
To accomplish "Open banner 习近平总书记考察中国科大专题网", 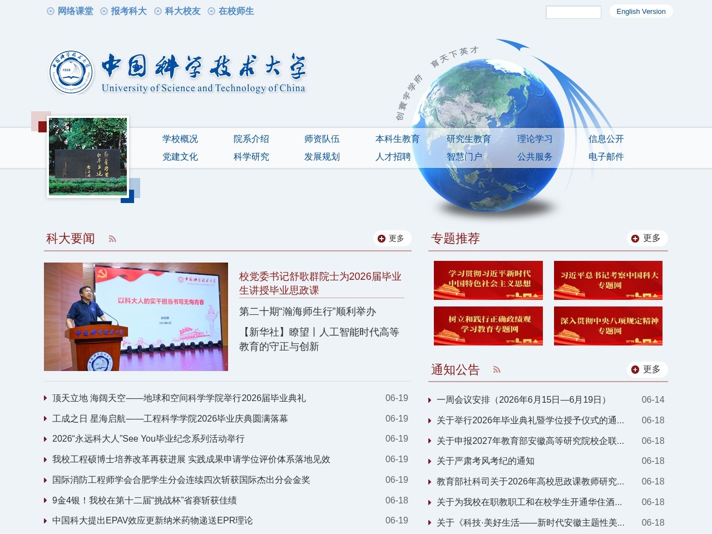I will click(x=609, y=280).
